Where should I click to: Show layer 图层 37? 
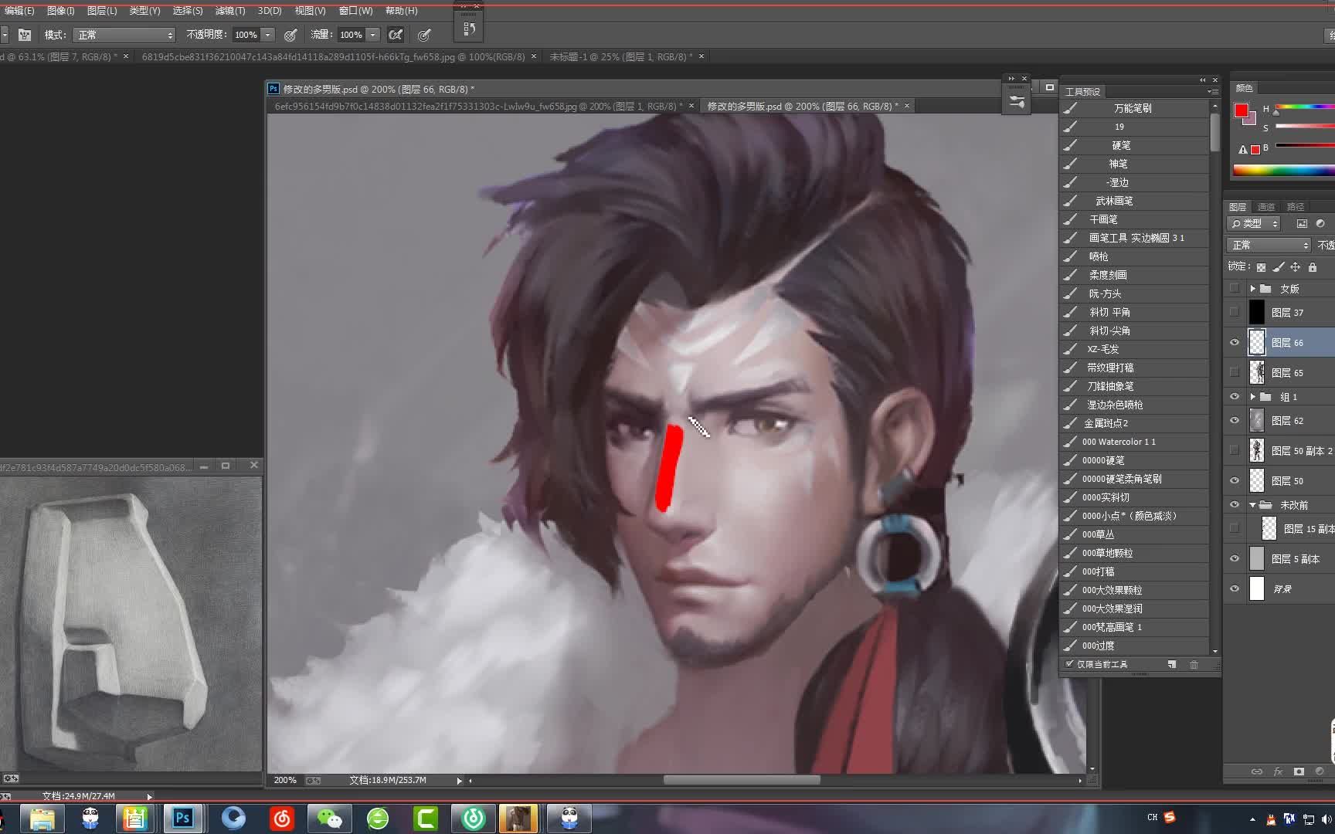(x=1235, y=312)
